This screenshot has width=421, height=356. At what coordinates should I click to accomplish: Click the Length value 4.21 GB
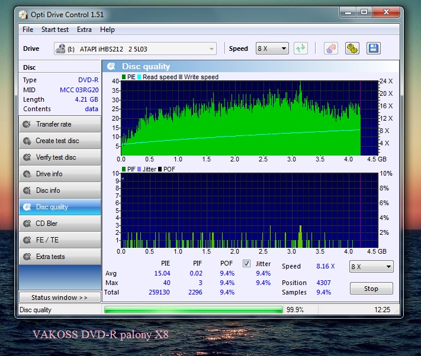pyautogui.click(x=86, y=99)
